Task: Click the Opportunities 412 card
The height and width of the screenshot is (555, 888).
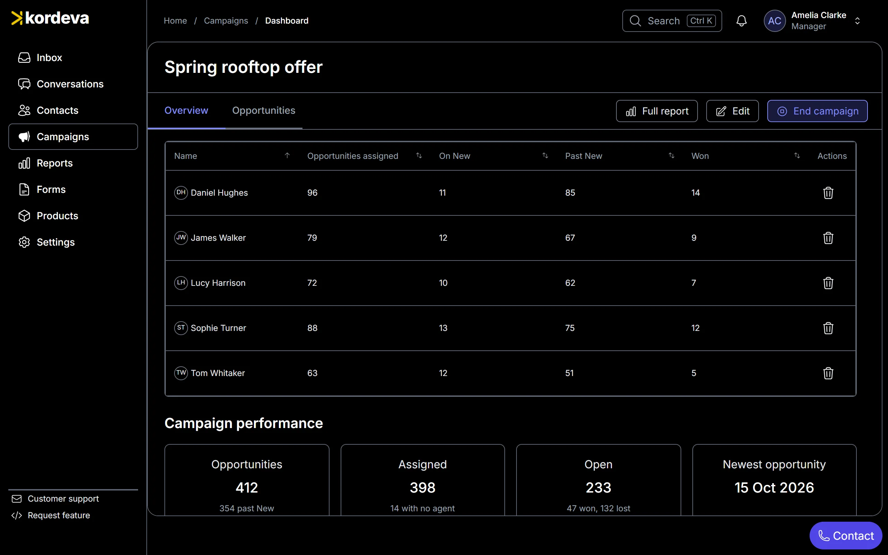Action: click(247, 480)
